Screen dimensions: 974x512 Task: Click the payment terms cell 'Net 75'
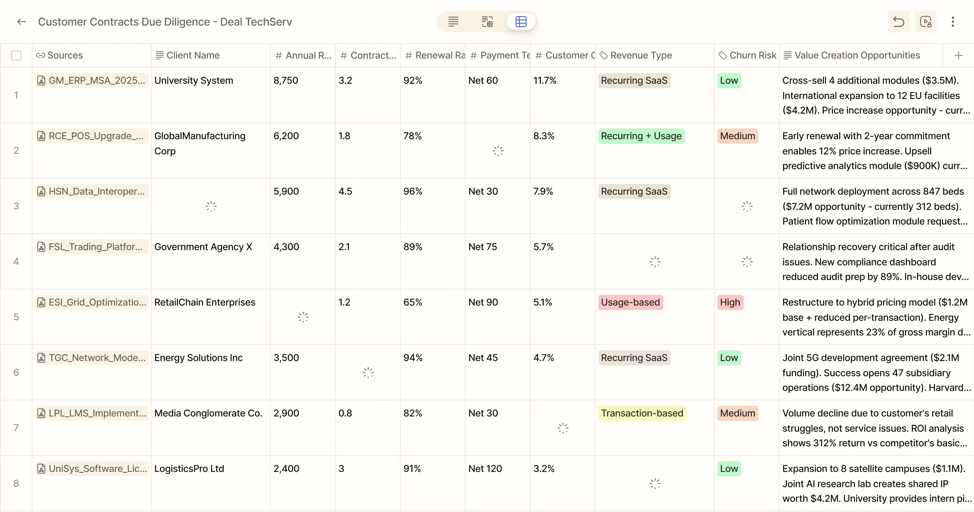(498, 261)
